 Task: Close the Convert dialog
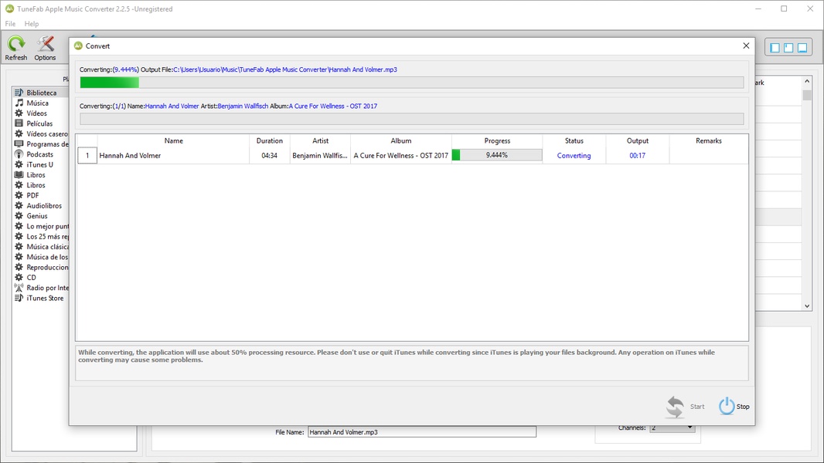tap(746, 46)
